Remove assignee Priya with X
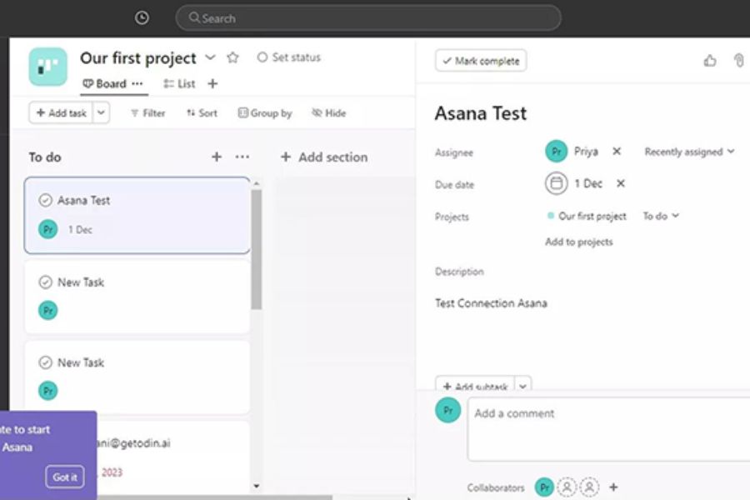This screenshot has width=750, height=500. 617,152
